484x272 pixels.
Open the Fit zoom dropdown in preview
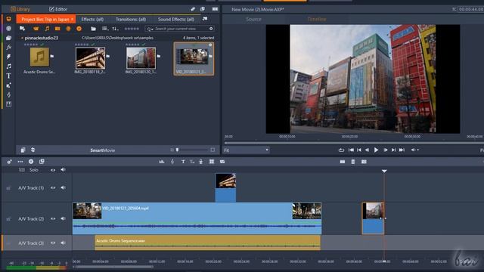tap(246, 150)
